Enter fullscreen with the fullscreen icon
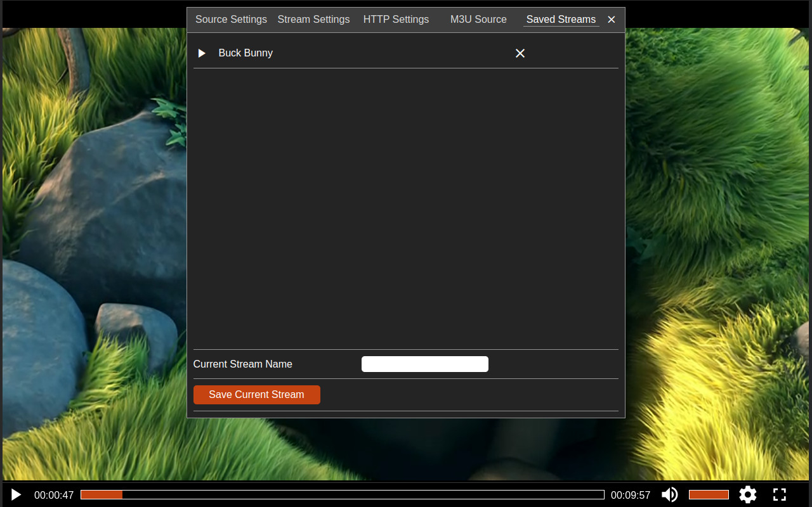812x507 pixels. click(x=780, y=494)
